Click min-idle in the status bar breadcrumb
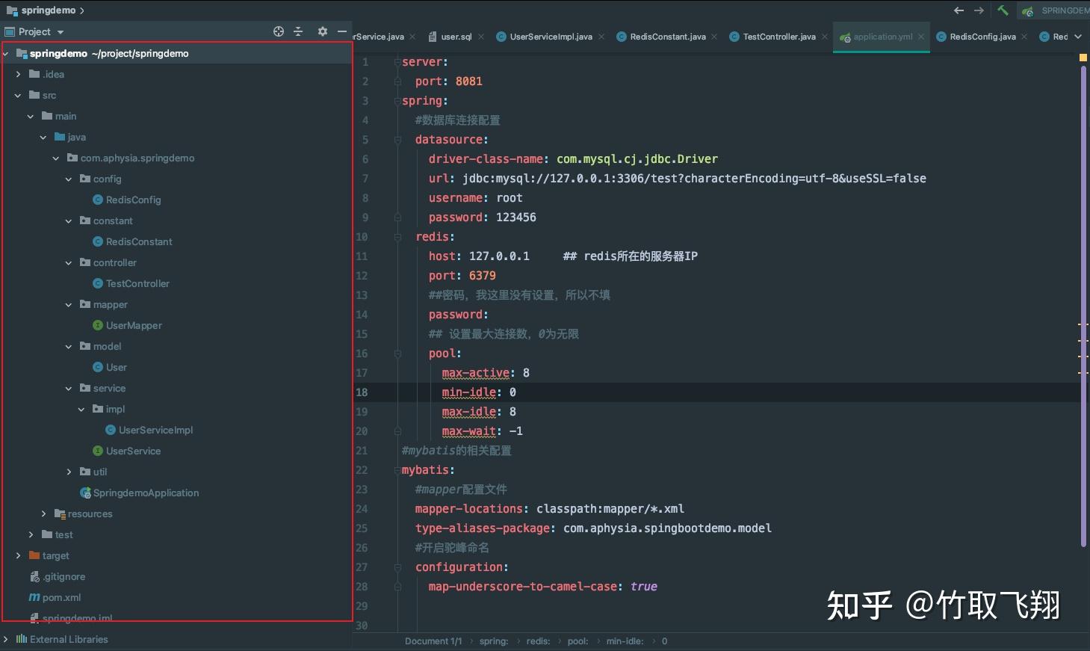The image size is (1090, 651). tap(625, 641)
